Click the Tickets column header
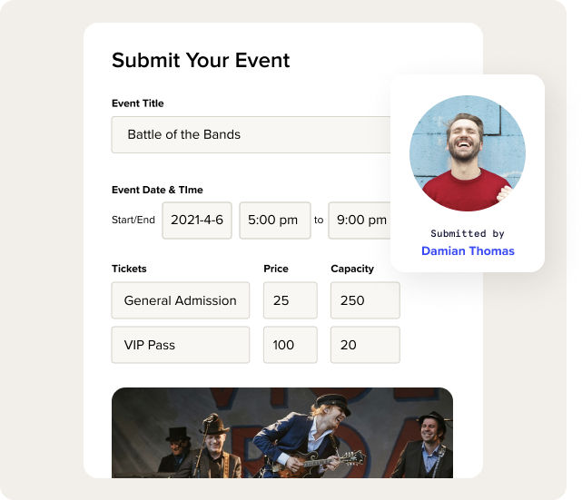Viewport: 582px width, 500px height. coord(129,269)
